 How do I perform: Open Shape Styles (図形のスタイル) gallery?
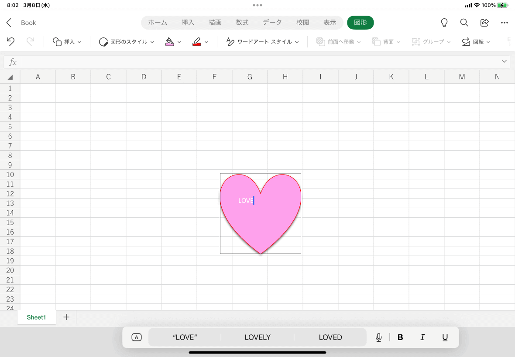tap(127, 42)
